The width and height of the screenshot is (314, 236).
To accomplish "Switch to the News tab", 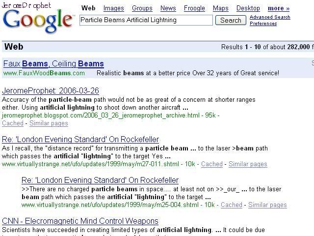I will point(168,8).
